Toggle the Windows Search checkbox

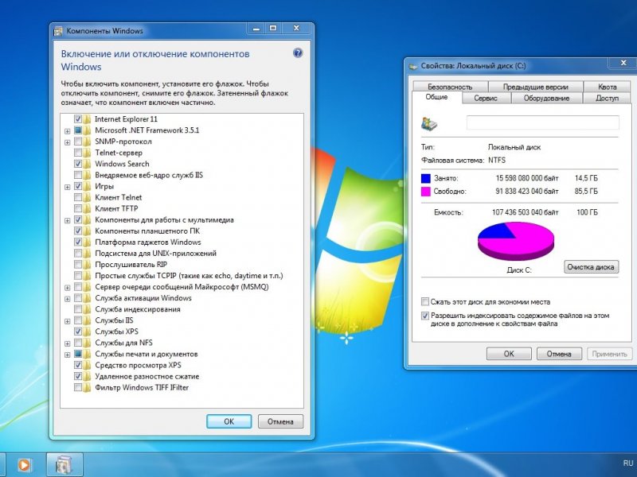pos(78,164)
